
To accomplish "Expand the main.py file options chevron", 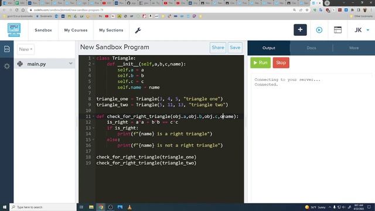I will (x=71, y=63).
